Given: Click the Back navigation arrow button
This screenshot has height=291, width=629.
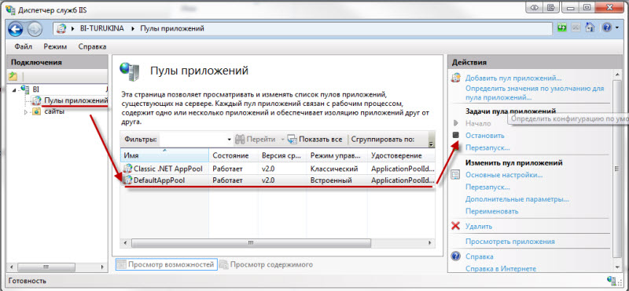Looking at the screenshot, I should (15, 29).
